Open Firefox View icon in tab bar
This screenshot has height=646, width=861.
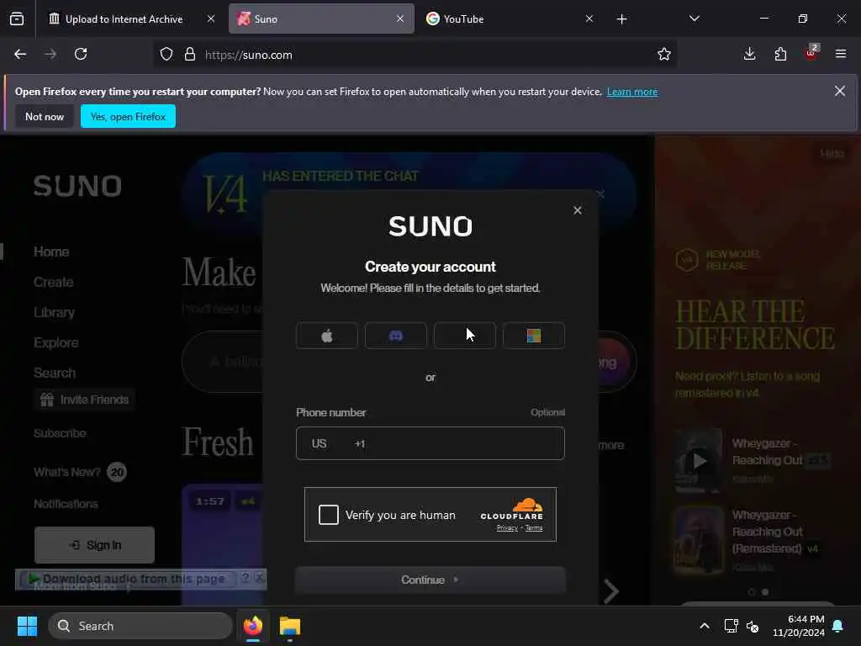pyautogui.click(x=17, y=19)
